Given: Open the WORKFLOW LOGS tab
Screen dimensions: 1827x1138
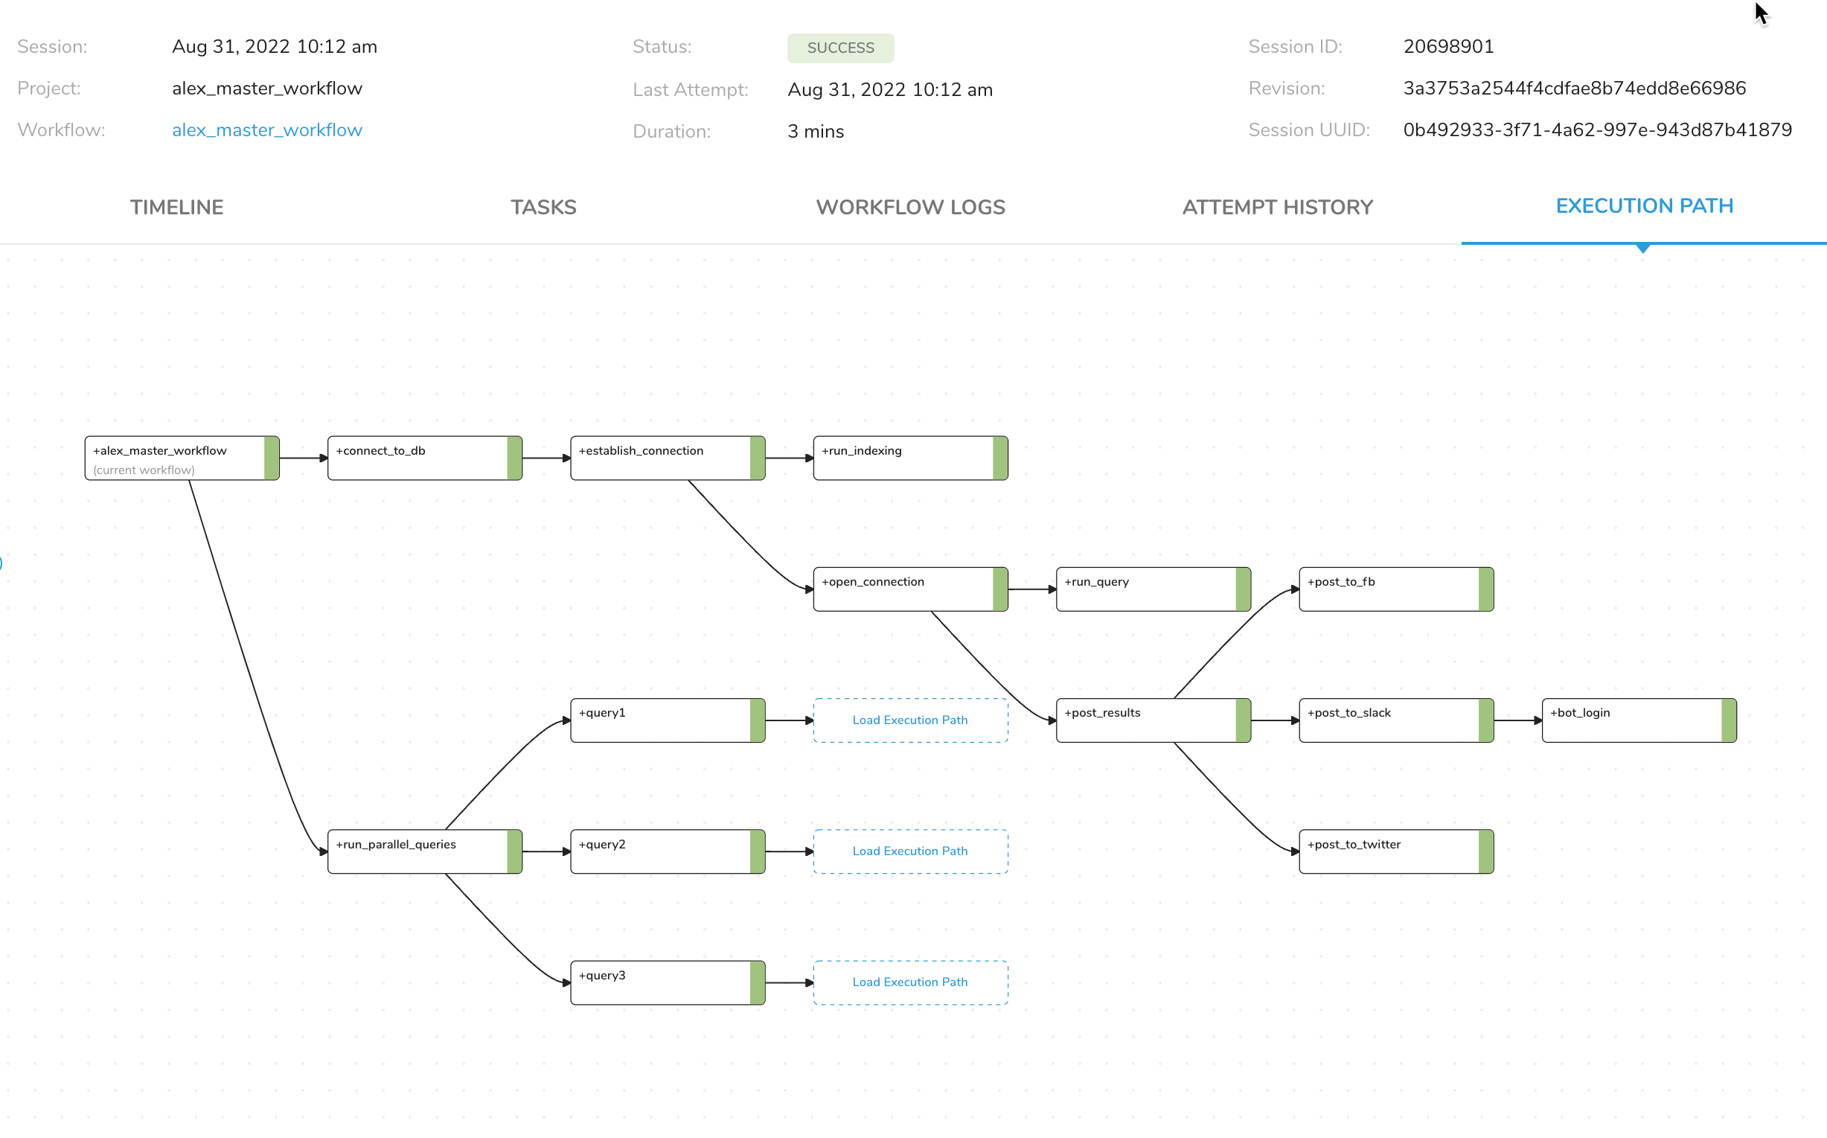Looking at the screenshot, I should (909, 207).
